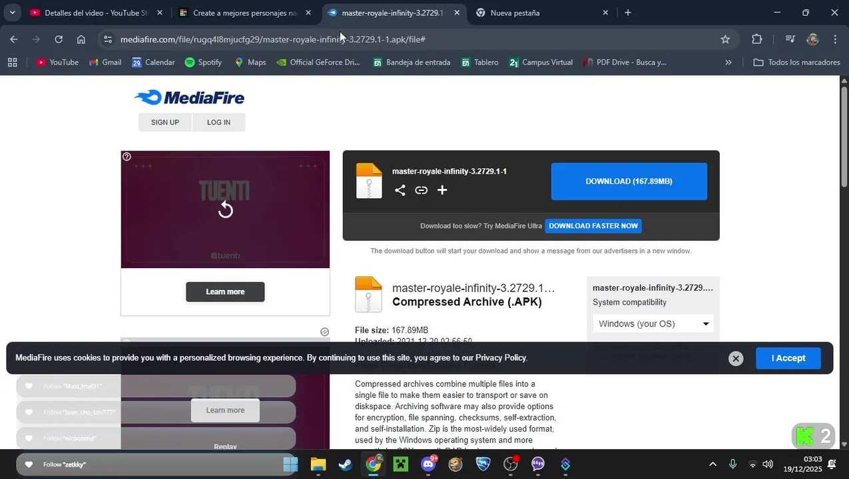
Task: Open the Gmail bookmark
Action: point(105,63)
